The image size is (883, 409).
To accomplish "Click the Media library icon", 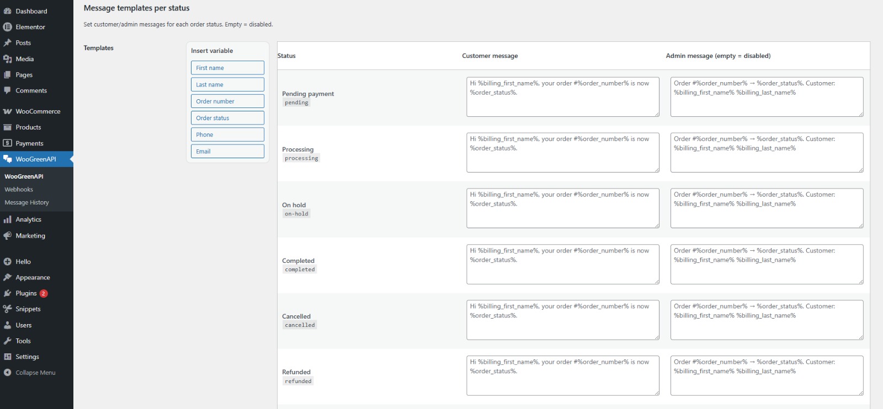I will coord(7,59).
